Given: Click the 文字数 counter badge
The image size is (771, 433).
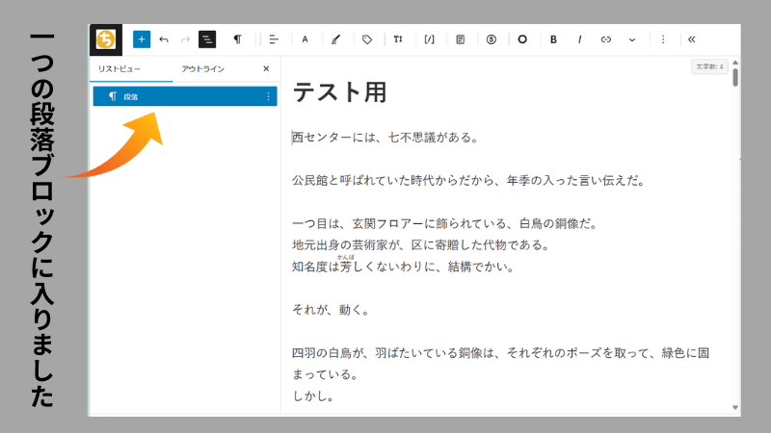Looking at the screenshot, I should [709, 66].
